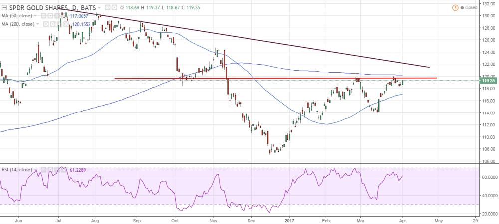Click the MA 200 value 120.1552

(x=81, y=24)
